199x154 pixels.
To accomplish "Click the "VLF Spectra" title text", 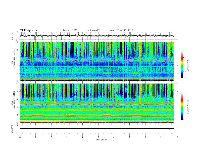I will tap(28, 30).
